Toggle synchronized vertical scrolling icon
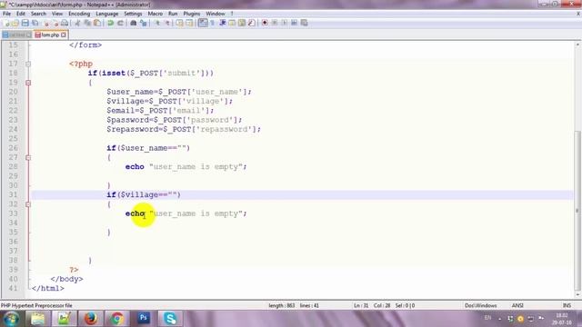The height and width of the screenshot is (327, 582). [x=180, y=23]
